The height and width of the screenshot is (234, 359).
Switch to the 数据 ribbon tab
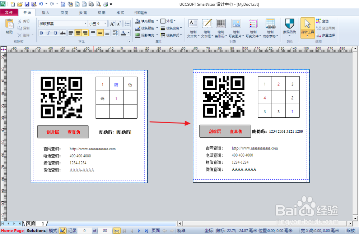pyautogui.click(x=83, y=13)
